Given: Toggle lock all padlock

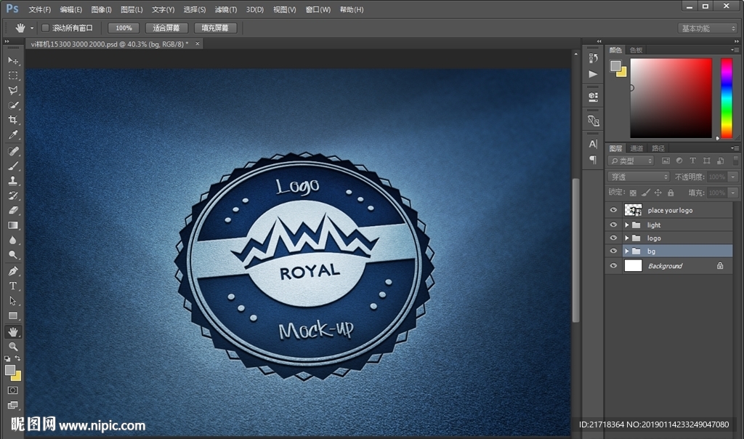Looking at the screenshot, I should click(x=671, y=193).
